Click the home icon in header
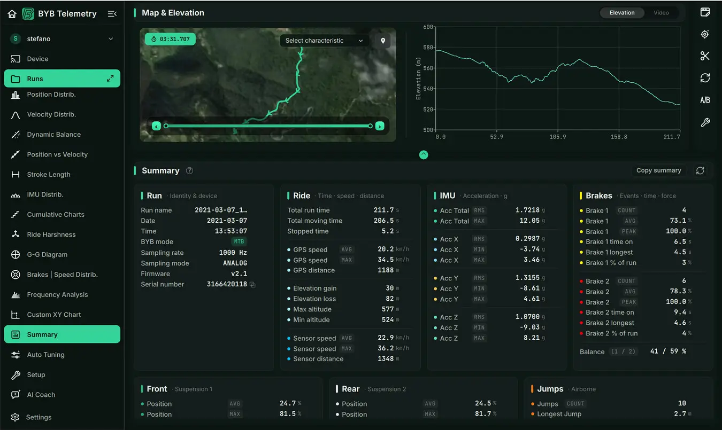The height and width of the screenshot is (430, 722). coord(12,14)
